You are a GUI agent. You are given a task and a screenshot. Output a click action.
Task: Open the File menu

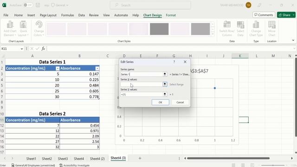pos(6,15)
